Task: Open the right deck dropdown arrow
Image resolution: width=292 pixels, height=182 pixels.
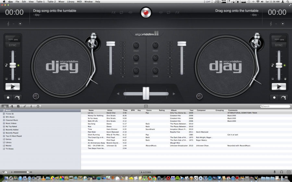Action: [283, 24]
